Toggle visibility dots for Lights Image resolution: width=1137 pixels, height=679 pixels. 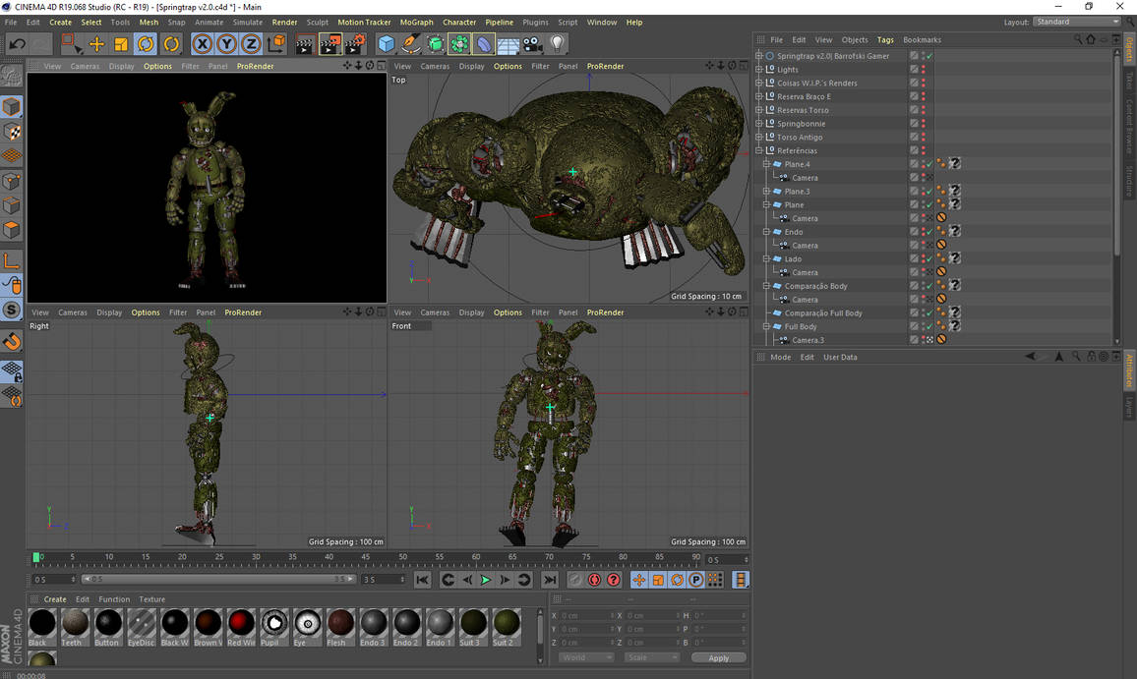924,70
